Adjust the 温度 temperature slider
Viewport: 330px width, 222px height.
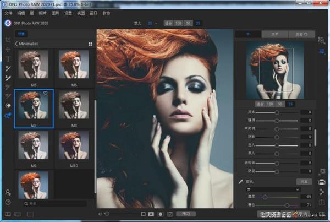pyautogui.click(x=266, y=197)
